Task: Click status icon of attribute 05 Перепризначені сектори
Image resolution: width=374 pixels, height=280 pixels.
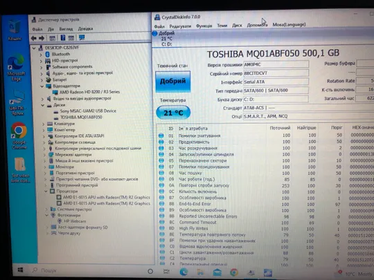Action: click(161, 160)
